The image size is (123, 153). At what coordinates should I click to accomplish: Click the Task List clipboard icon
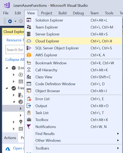[29, 113]
